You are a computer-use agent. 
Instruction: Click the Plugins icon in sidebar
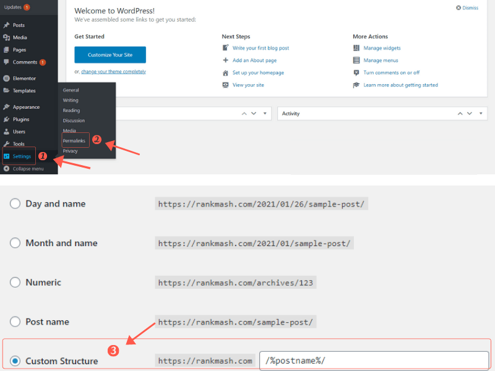click(6, 119)
